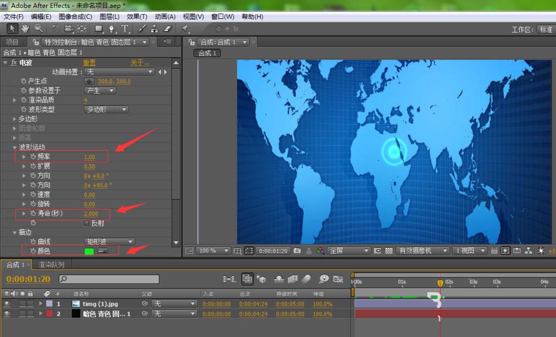The height and width of the screenshot is (337, 556).
Task: Select the Hand tool in the toolbar
Action: tap(25, 28)
